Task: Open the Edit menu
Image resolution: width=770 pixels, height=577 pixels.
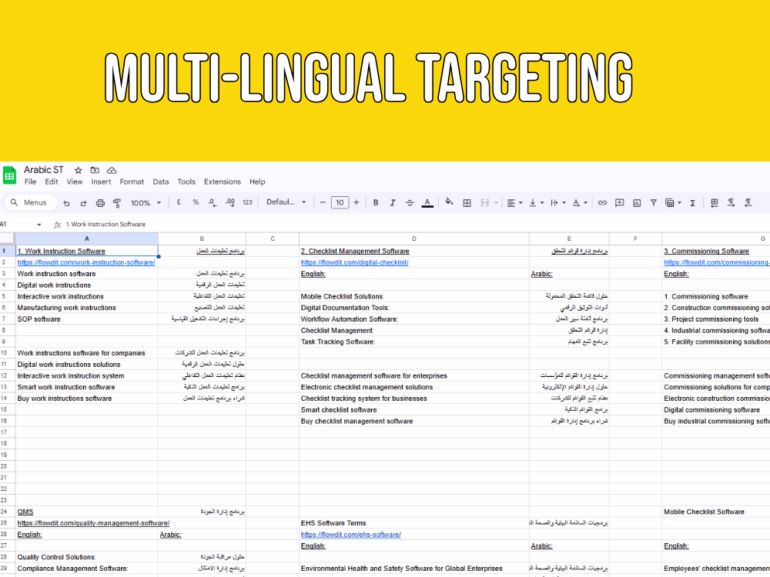Action: 51,182
